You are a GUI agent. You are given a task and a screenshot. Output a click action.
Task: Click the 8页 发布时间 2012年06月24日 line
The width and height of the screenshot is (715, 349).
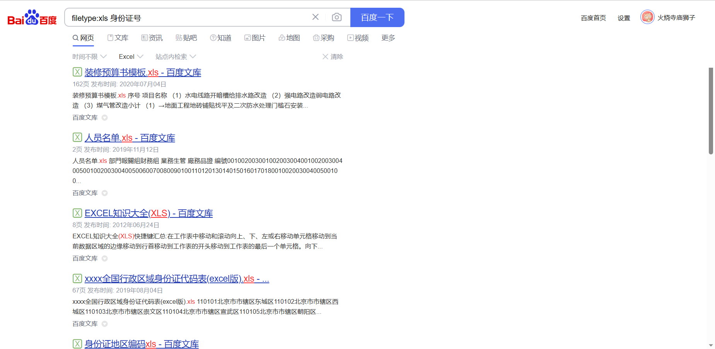pyautogui.click(x=116, y=225)
